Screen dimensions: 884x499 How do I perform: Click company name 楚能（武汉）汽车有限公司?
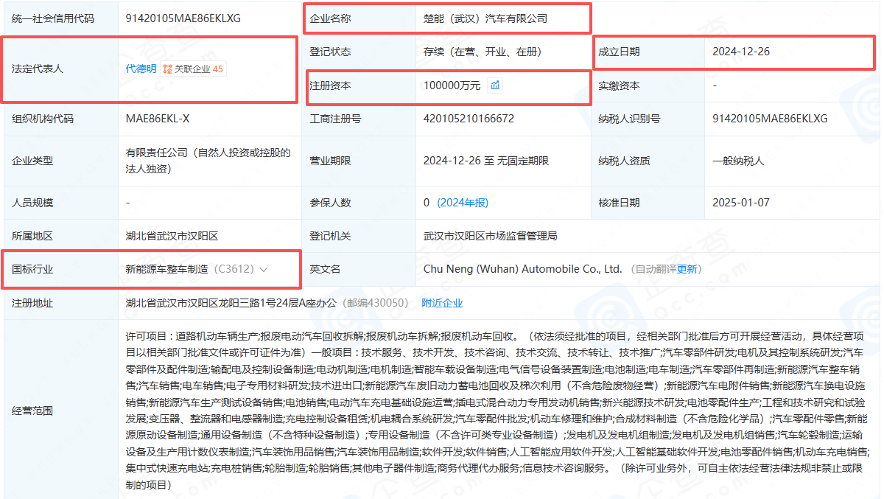485,18
